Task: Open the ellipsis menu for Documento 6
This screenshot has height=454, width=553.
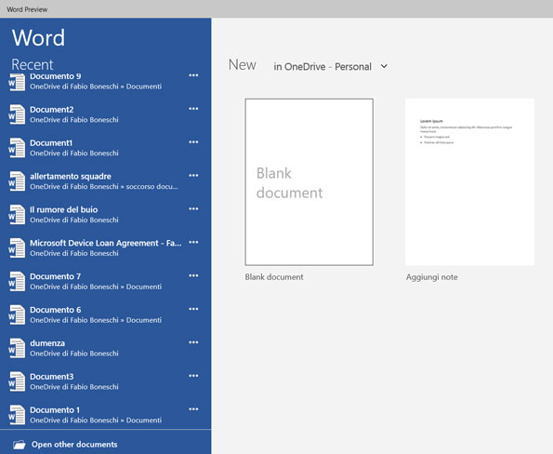Action: [193, 309]
